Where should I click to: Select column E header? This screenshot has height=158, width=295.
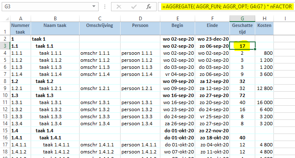pyautogui.click(x=177, y=19)
